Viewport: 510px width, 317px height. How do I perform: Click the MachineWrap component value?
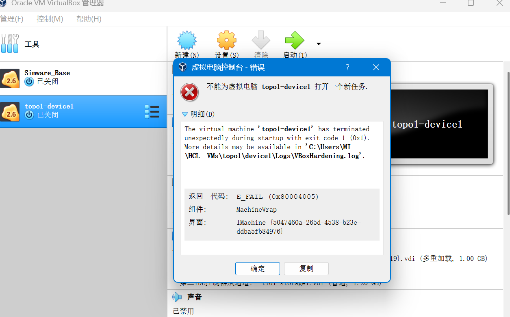pos(256,210)
